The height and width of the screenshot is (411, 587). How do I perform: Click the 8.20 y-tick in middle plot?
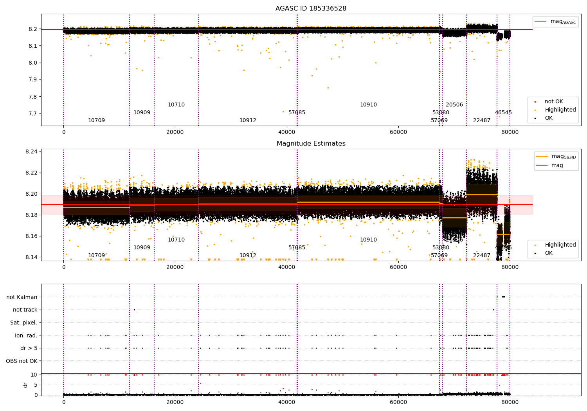click(x=31, y=194)
